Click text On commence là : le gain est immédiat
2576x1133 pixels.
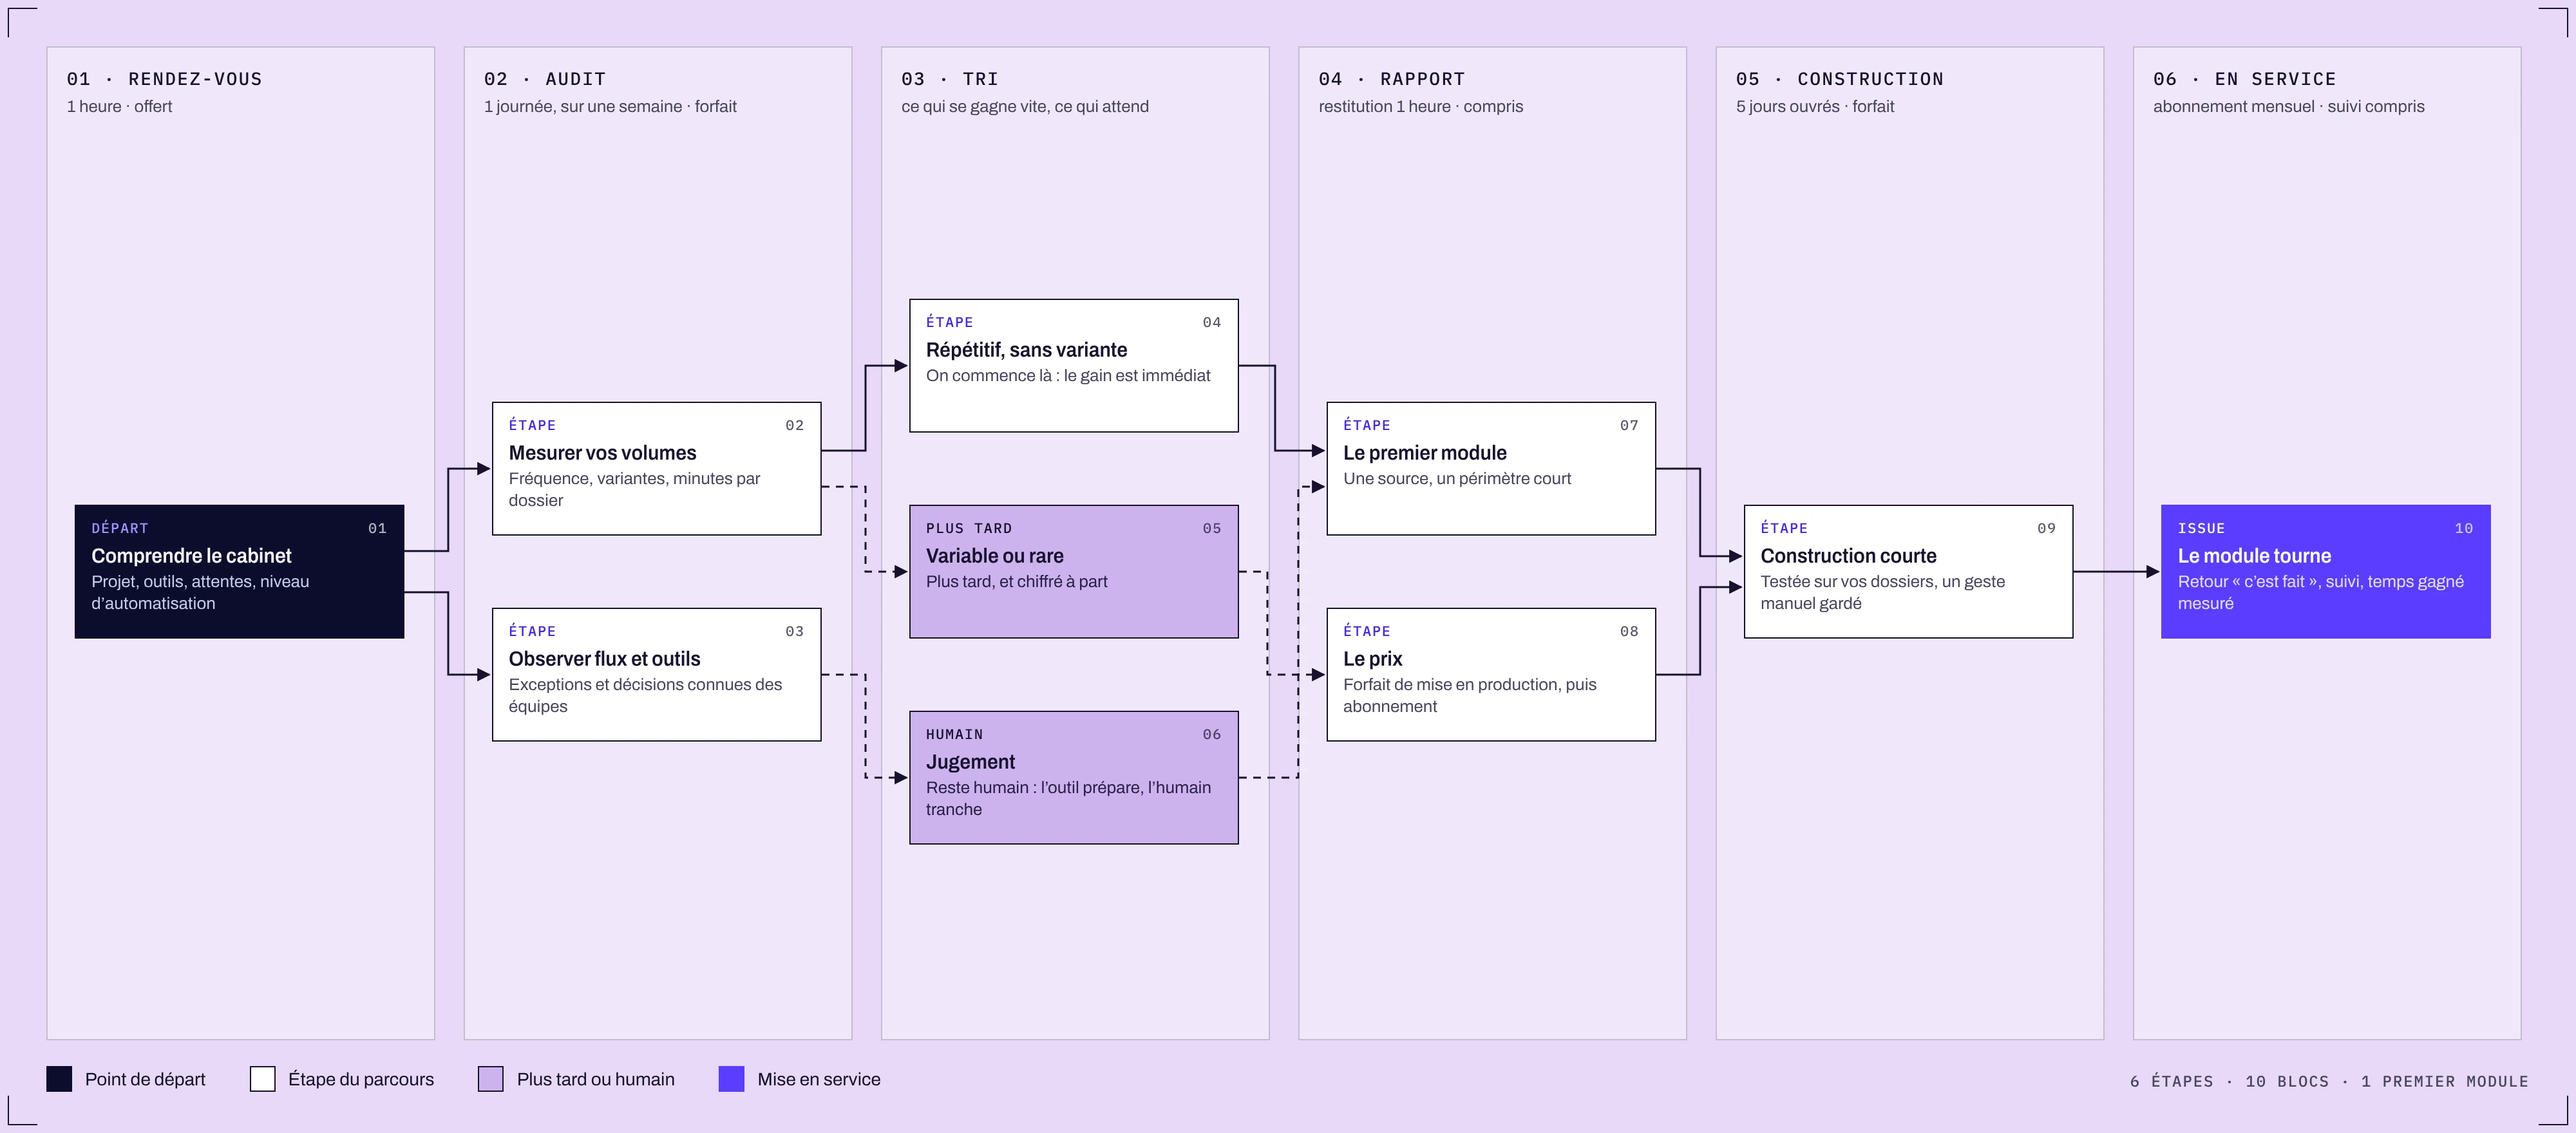1068,375
